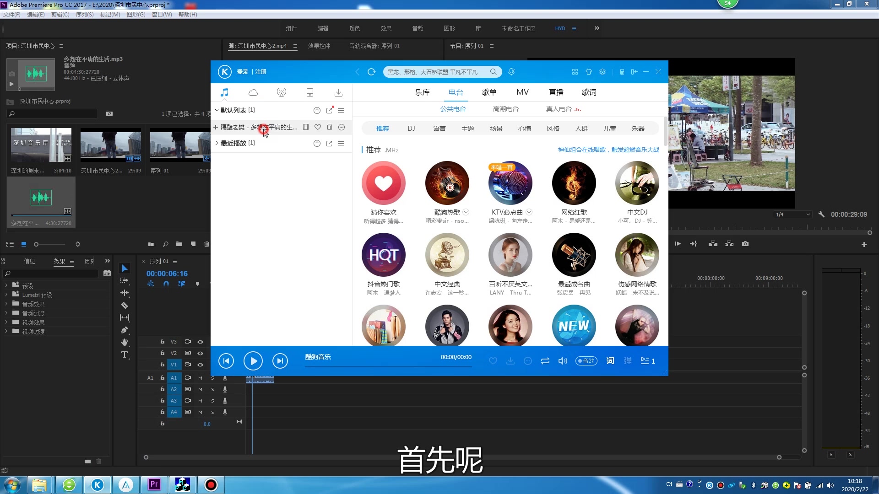Viewport: 879px width, 494px height.
Task: Mute audio track A1
Action: coord(200,378)
